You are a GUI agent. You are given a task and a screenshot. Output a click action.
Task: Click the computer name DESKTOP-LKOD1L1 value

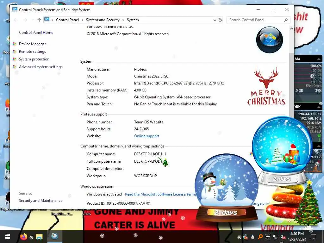(150, 154)
